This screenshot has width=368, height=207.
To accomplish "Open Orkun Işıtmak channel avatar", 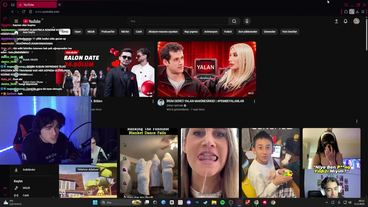I will point(161,103).
